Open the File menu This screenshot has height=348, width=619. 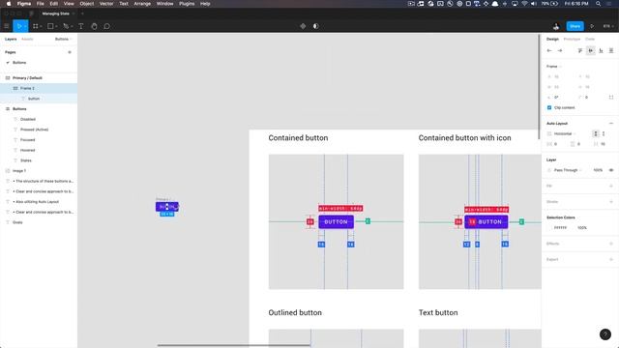click(41, 4)
